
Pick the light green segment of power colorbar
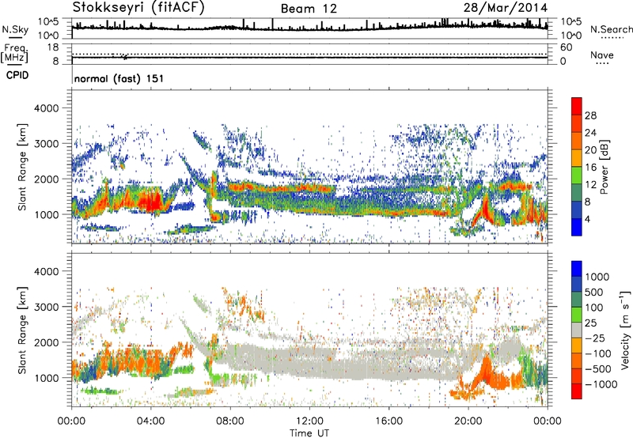[577, 176]
